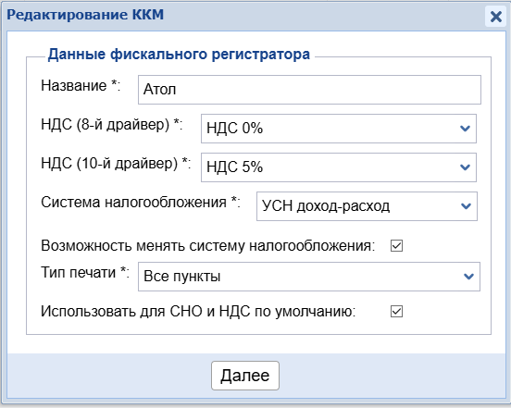The width and height of the screenshot is (511, 408).
Task: Select the НДС 0% combo box value
Action: [339, 129]
